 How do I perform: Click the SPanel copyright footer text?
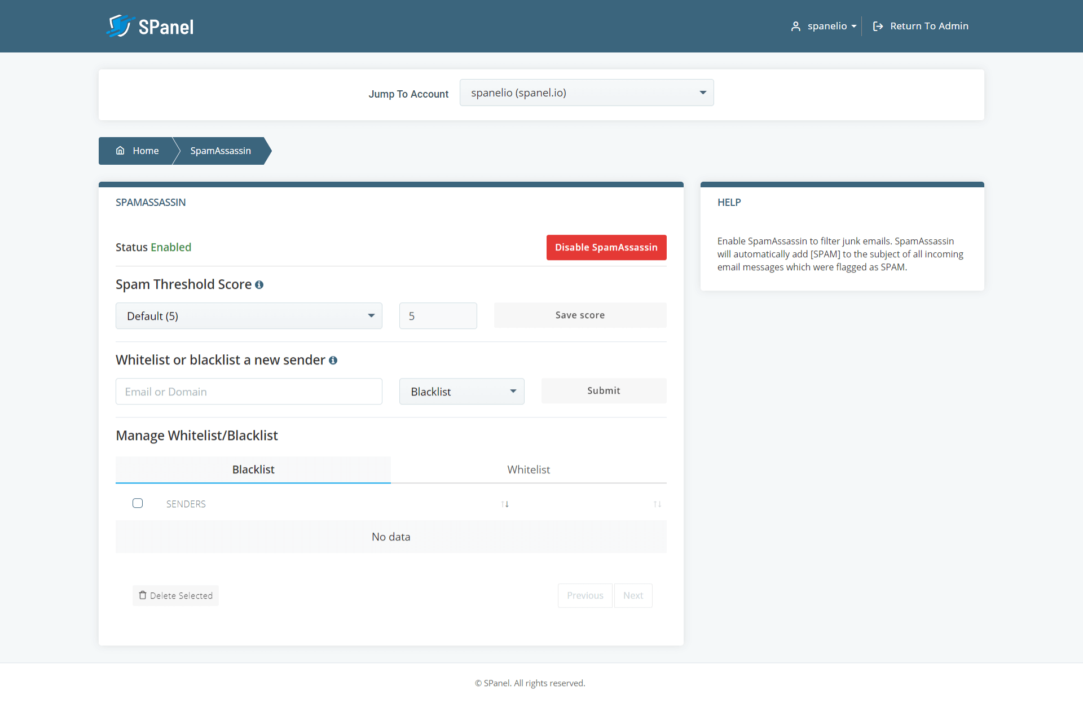[530, 683]
